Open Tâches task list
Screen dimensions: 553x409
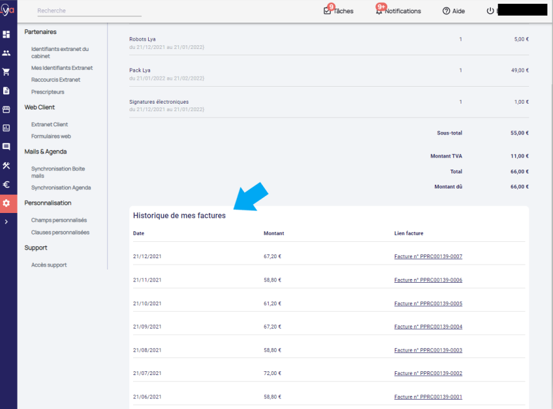pyautogui.click(x=338, y=11)
